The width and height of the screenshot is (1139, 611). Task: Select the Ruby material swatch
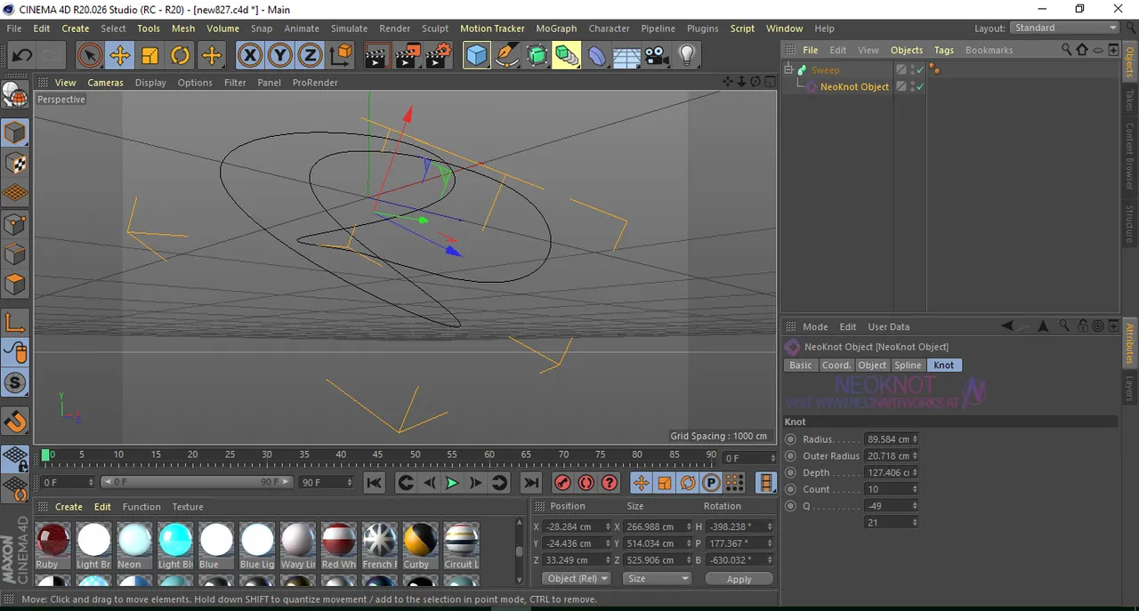pyautogui.click(x=53, y=540)
